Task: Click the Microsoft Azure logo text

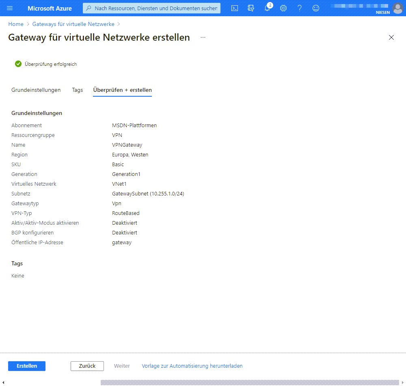Action: point(50,8)
